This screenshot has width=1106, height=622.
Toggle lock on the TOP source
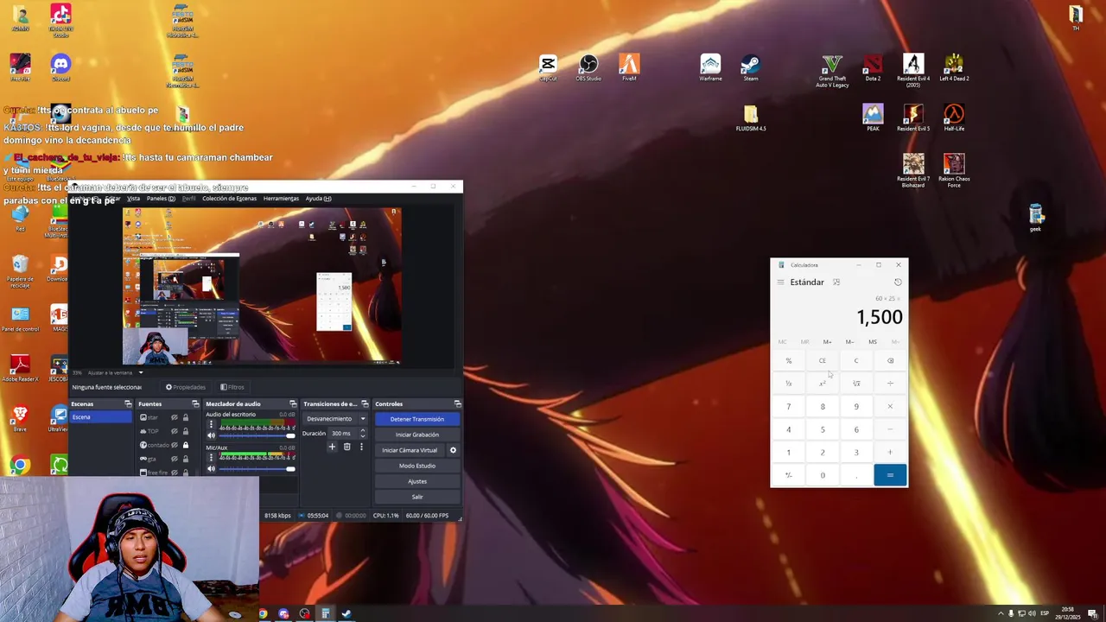185,431
